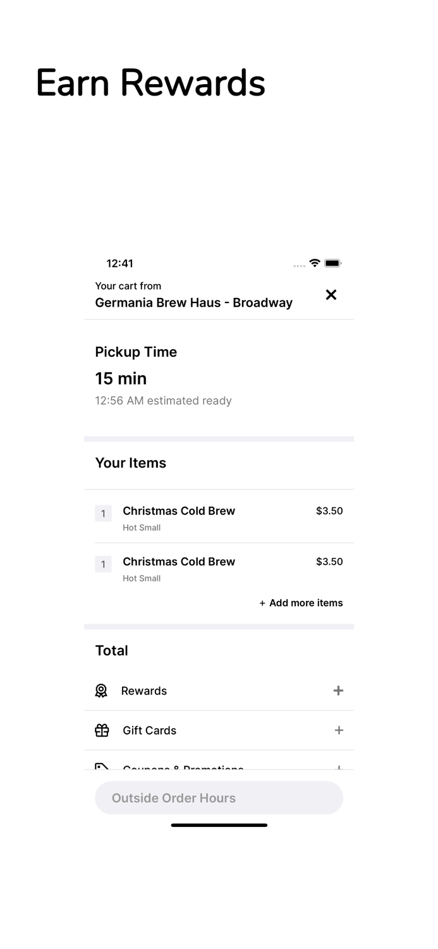Screen dimensions: 438x949
Task: Tap the Wi-Fi status icon
Action: click(314, 263)
